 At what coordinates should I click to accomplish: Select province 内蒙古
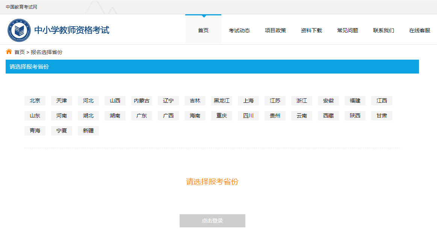142,101
